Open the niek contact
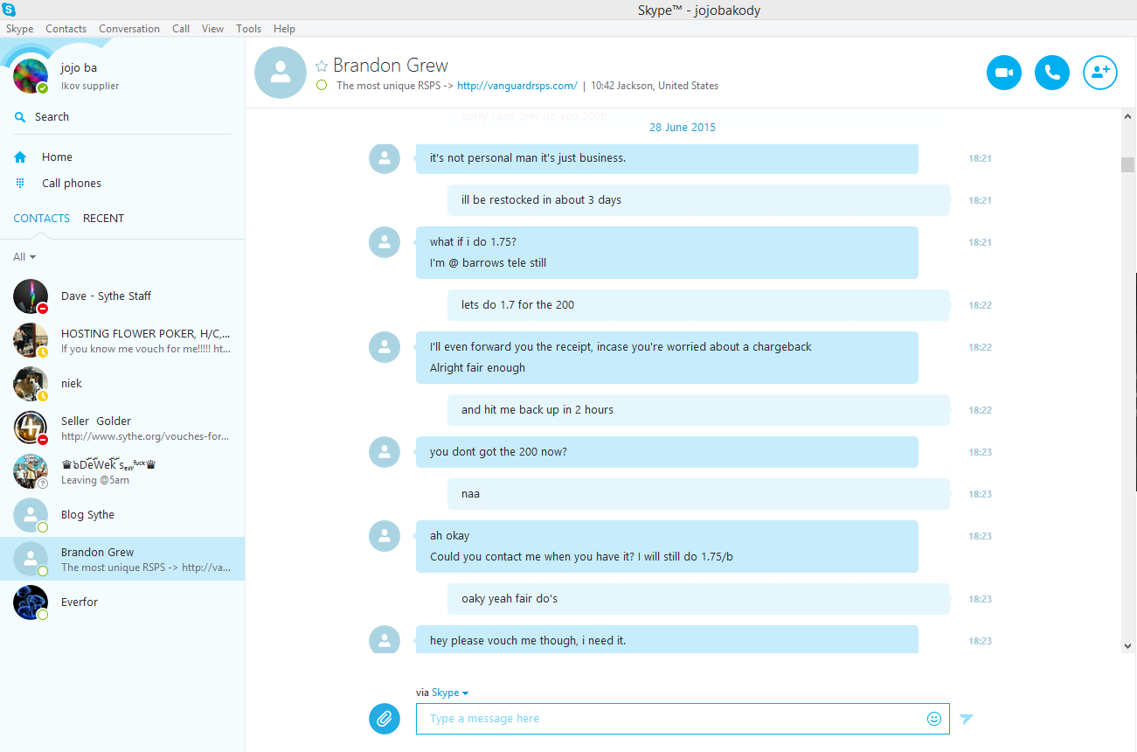Screen dimensions: 1137x752 point(122,384)
